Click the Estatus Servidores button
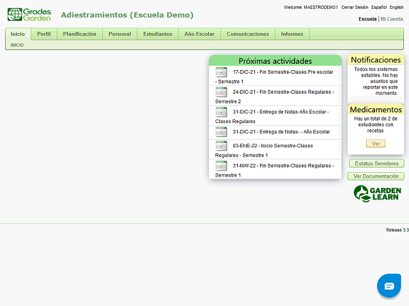The width and height of the screenshot is (409, 306). 376,164
